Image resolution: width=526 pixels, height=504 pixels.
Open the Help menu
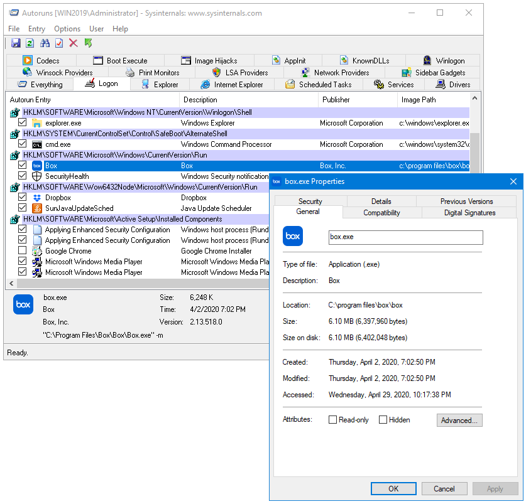pos(120,29)
